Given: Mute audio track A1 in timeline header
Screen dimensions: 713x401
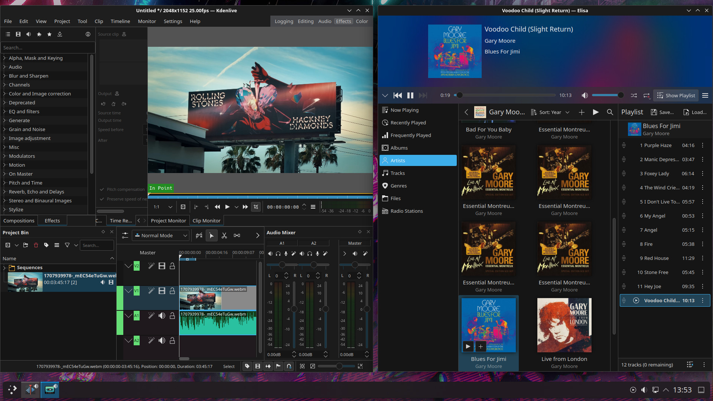Looking at the screenshot, I should pyautogui.click(x=162, y=316).
